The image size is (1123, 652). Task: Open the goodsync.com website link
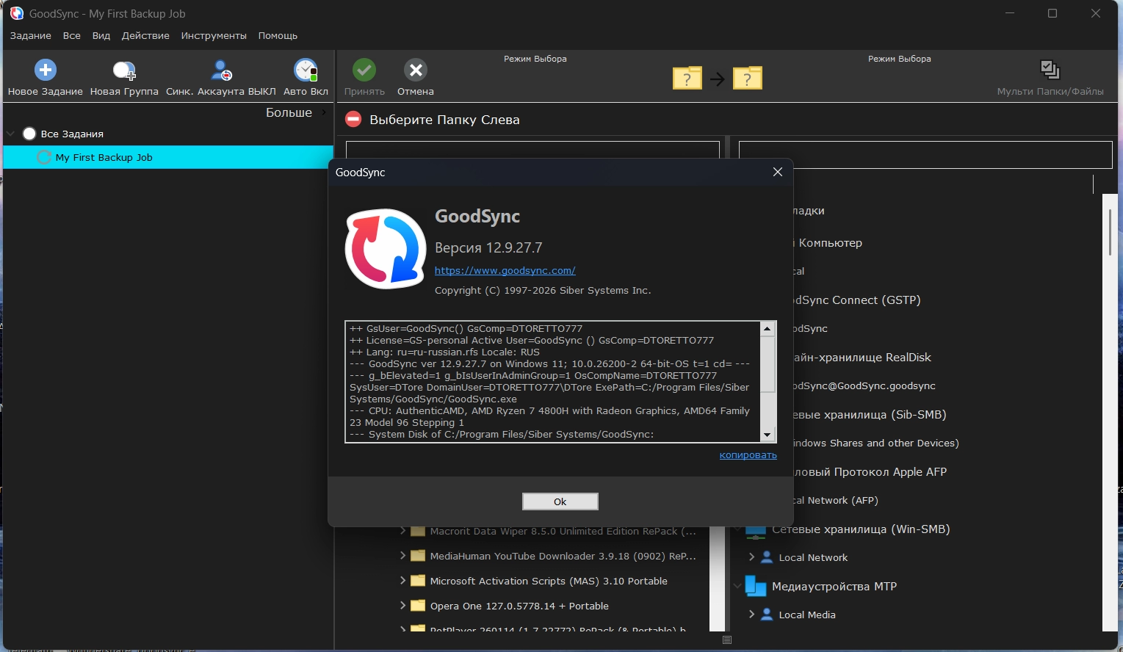[505, 270]
